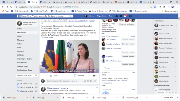The height and width of the screenshot is (101, 180).
Task: Click the camera icon in comment box
Action: 88,81
